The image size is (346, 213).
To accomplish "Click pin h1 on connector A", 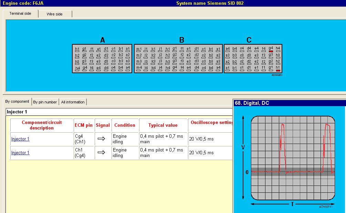I will (77, 49).
